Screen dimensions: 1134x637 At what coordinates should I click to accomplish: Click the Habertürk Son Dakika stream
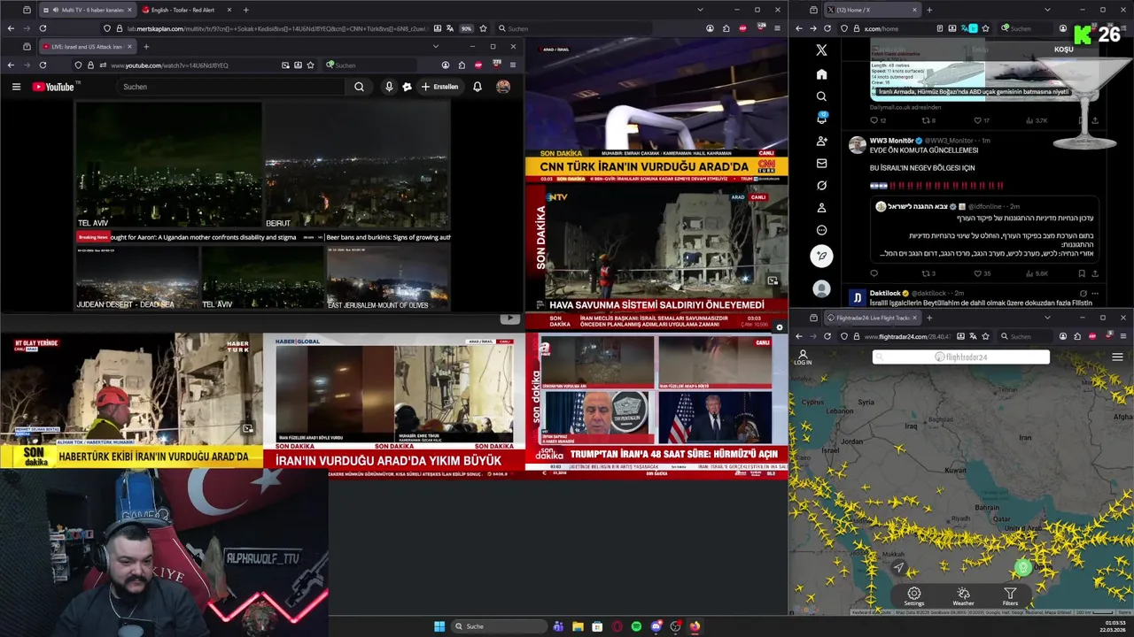(x=131, y=402)
